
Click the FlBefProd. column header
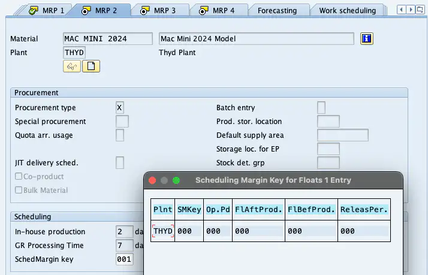pyautogui.click(x=312, y=210)
